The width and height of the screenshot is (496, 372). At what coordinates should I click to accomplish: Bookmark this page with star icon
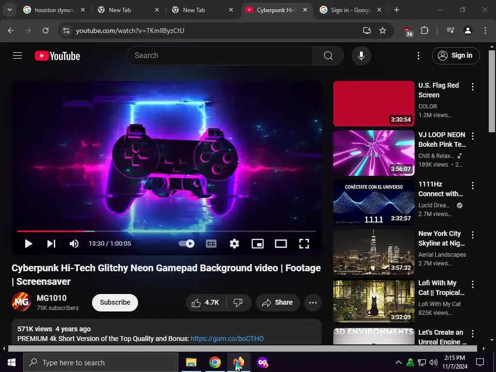coord(383,31)
